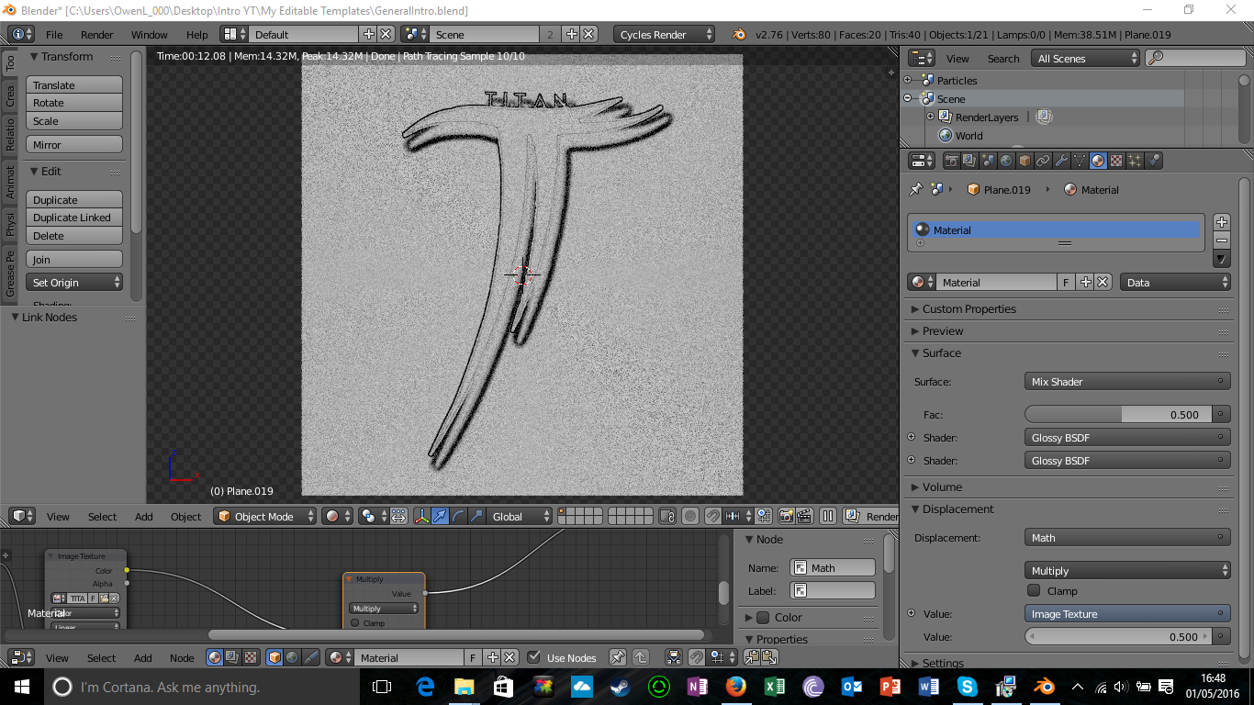The height and width of the screenshot is (705, 1254).
Task: Open the Help menu
Action: click(197, 34)
